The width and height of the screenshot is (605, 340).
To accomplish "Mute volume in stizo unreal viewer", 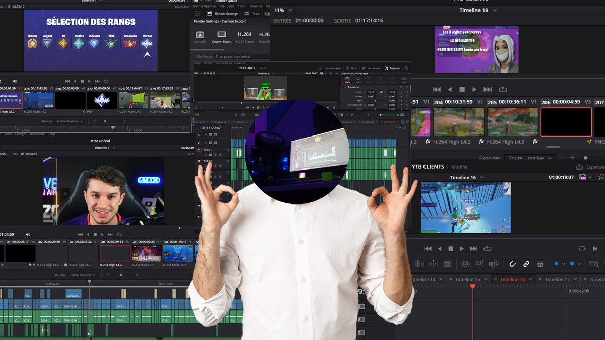I will click(x=28, y=234).
